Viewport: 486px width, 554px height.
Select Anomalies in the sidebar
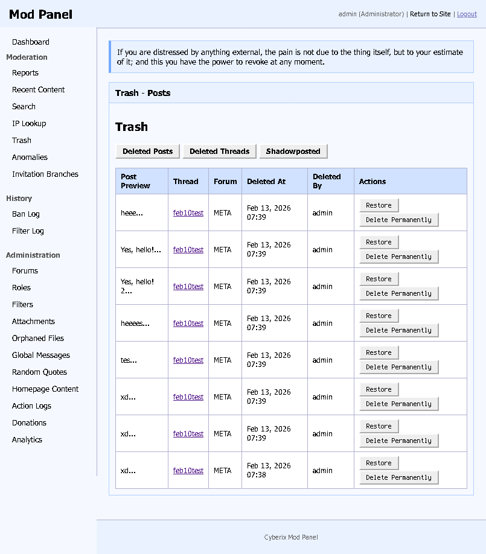[30, 158]
